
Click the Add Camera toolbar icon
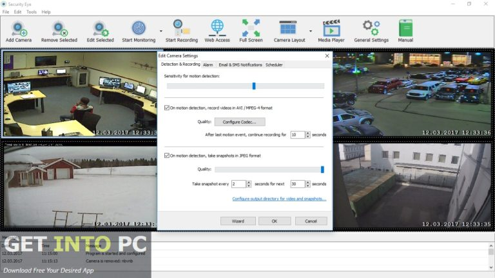point(18,28)
